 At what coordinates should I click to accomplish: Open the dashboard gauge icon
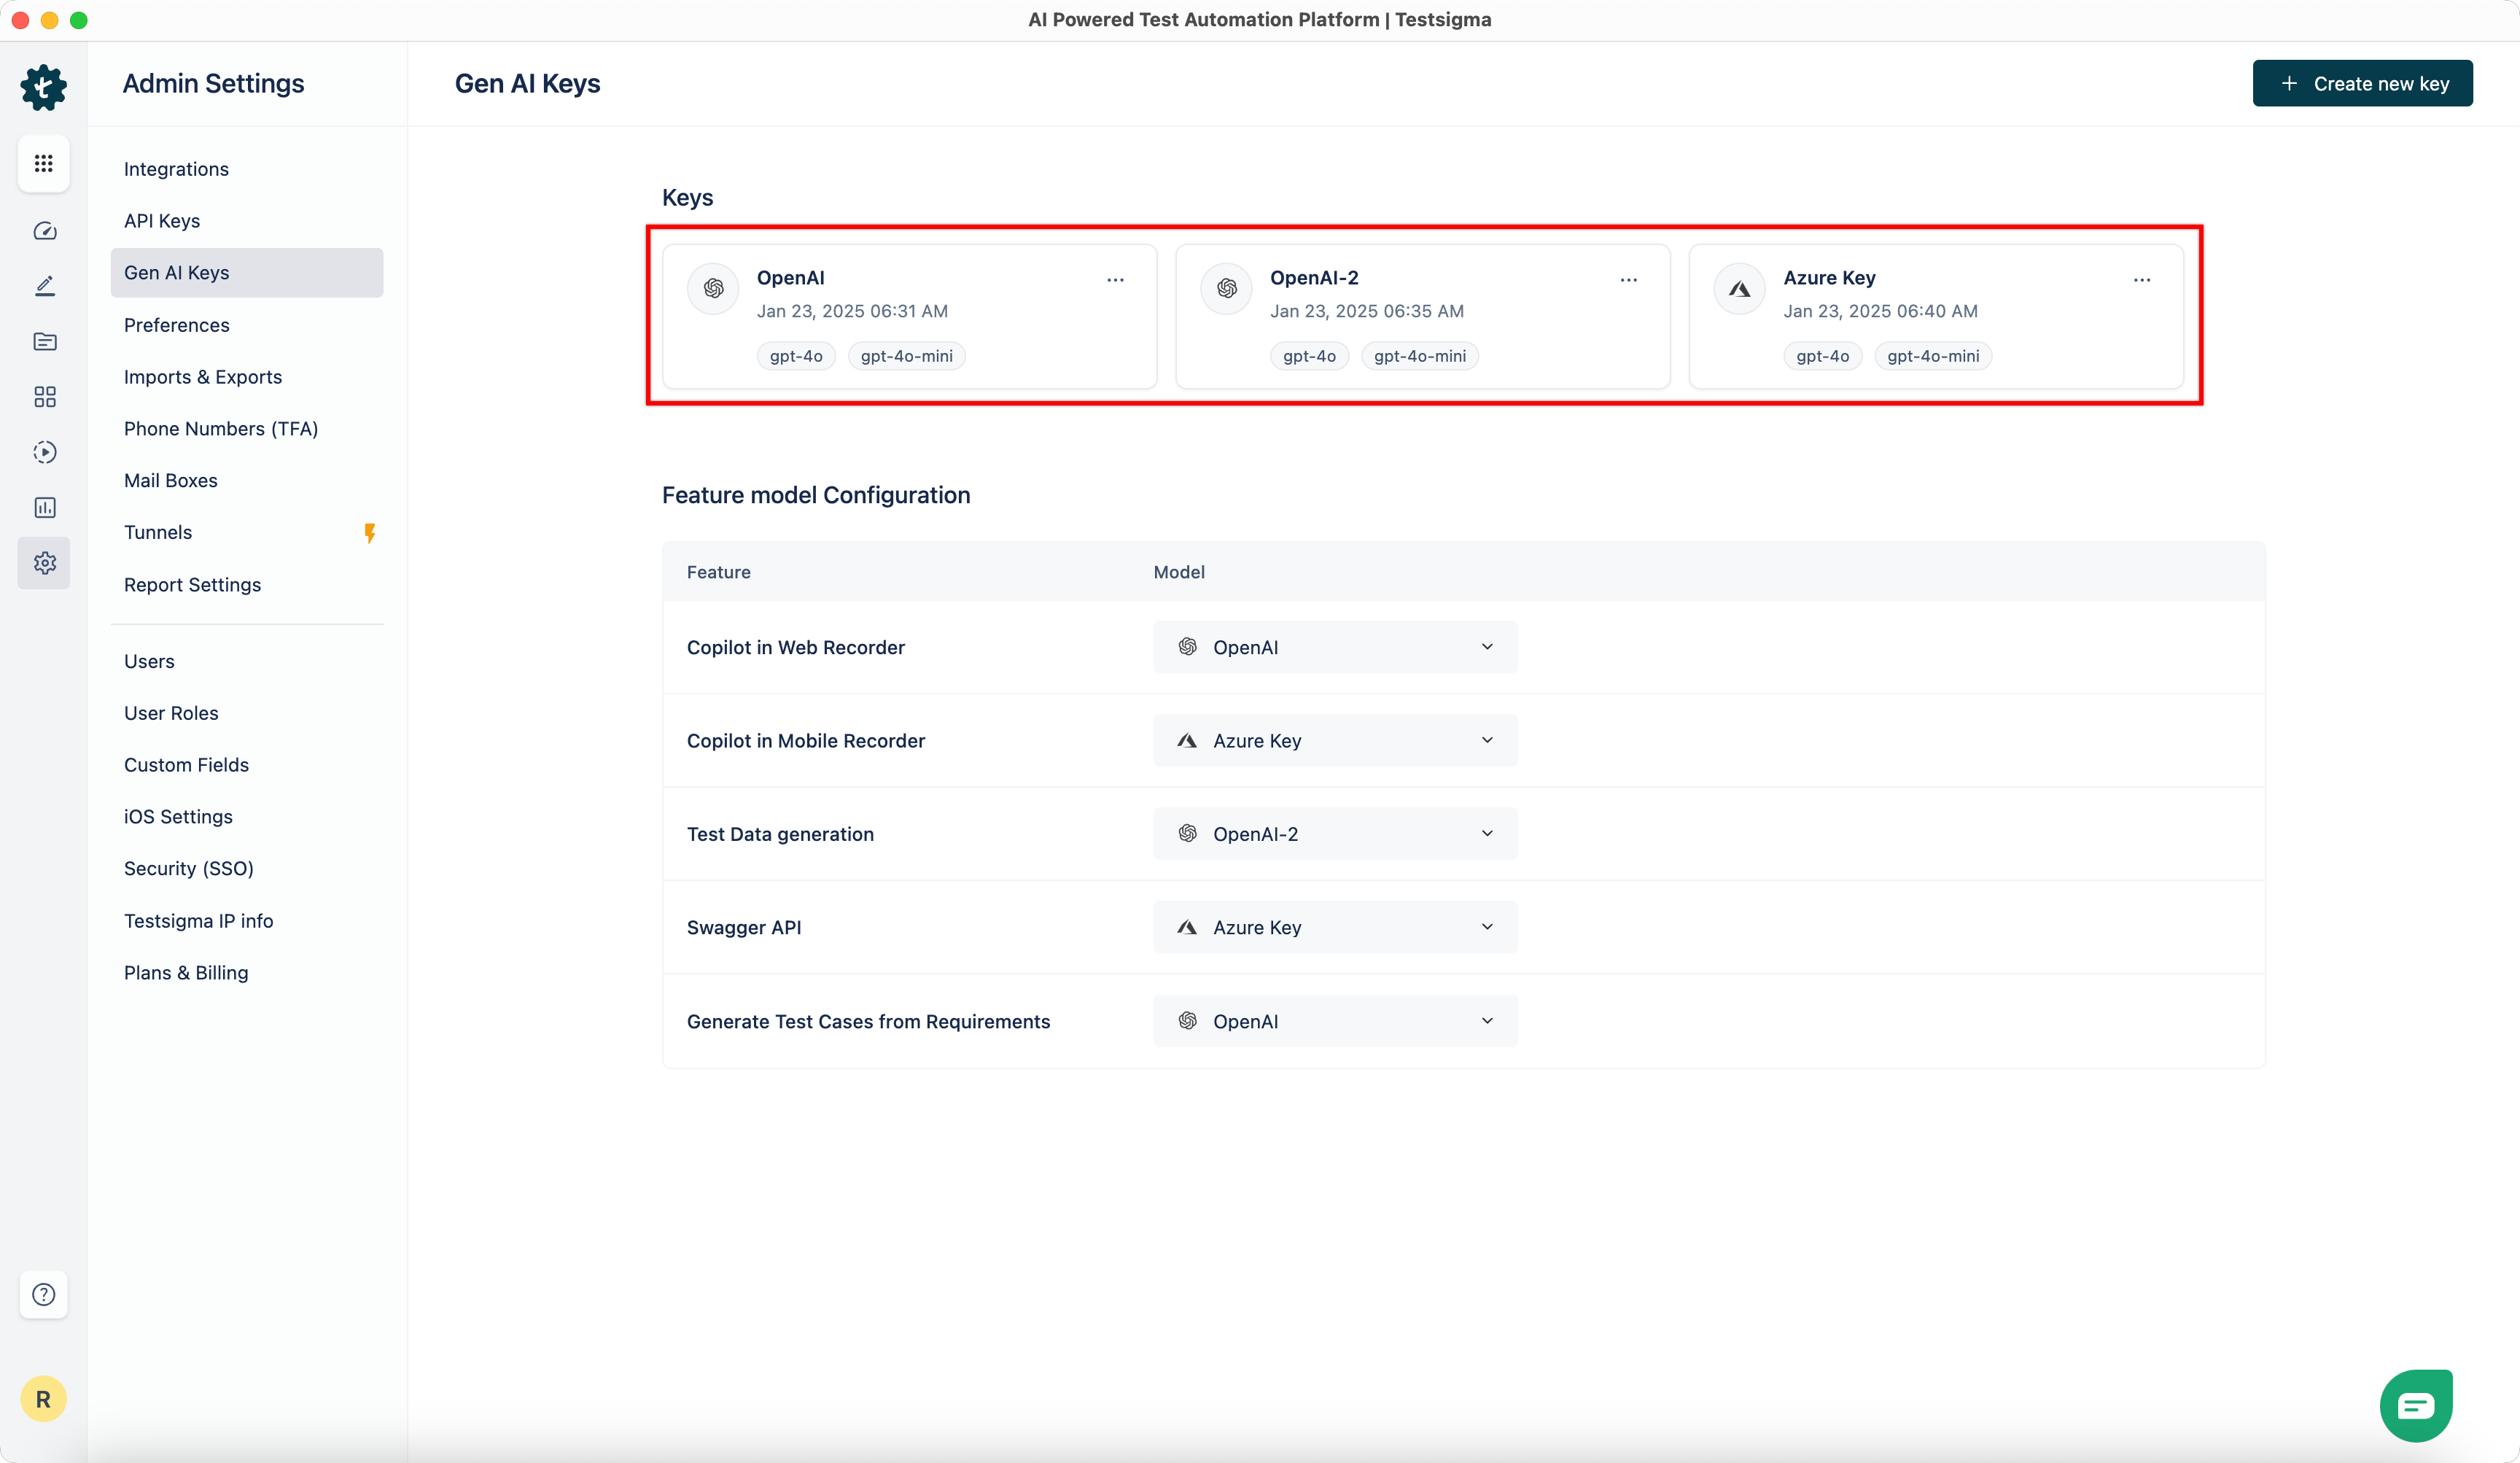click(x=44, y=231)
